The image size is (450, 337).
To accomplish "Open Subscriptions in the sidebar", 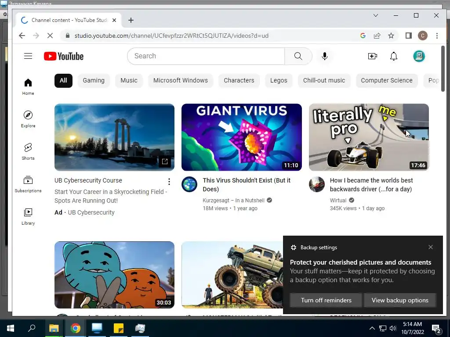I will click(x=28, y=184).
